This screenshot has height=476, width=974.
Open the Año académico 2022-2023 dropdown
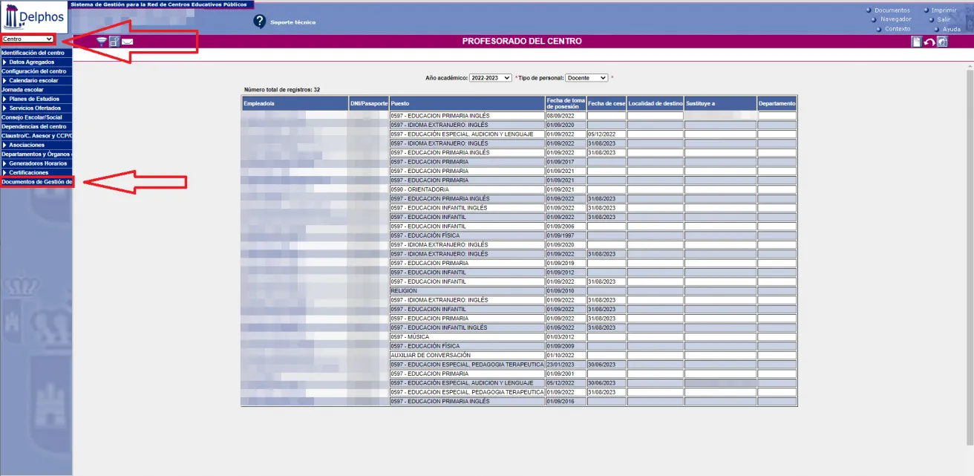[490, 77]
